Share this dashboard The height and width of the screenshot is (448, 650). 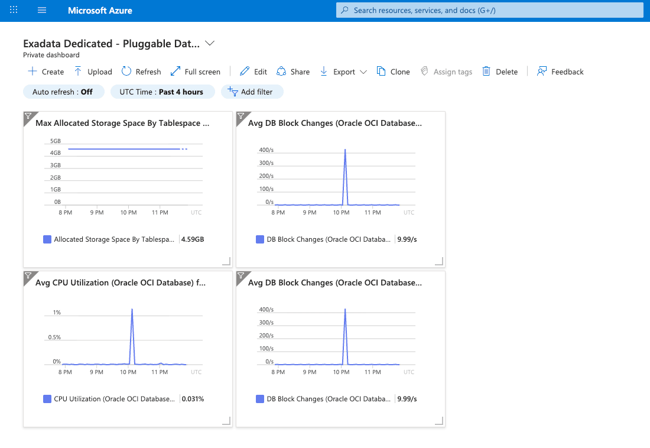[292, 71]
